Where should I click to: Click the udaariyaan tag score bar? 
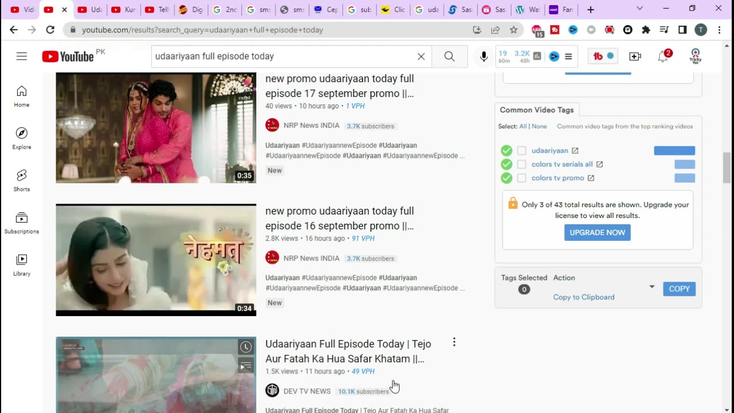click(674, 151)
